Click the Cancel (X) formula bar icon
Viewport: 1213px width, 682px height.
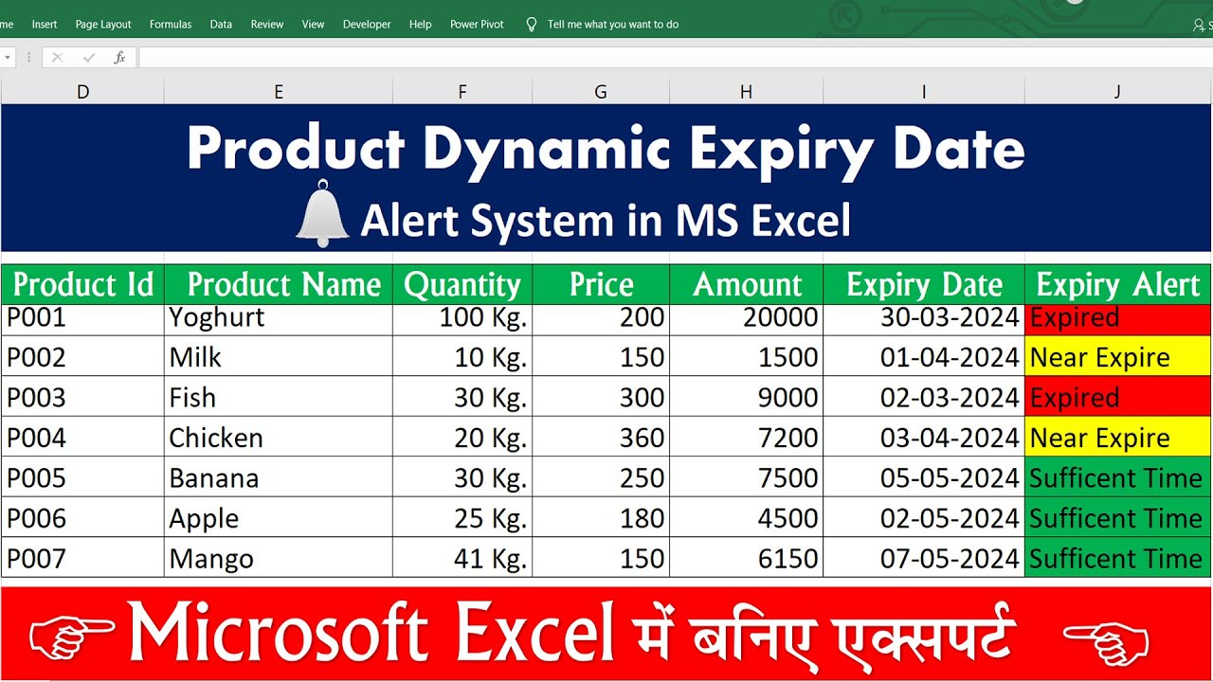pyautogui.click(x=57, y=58)
